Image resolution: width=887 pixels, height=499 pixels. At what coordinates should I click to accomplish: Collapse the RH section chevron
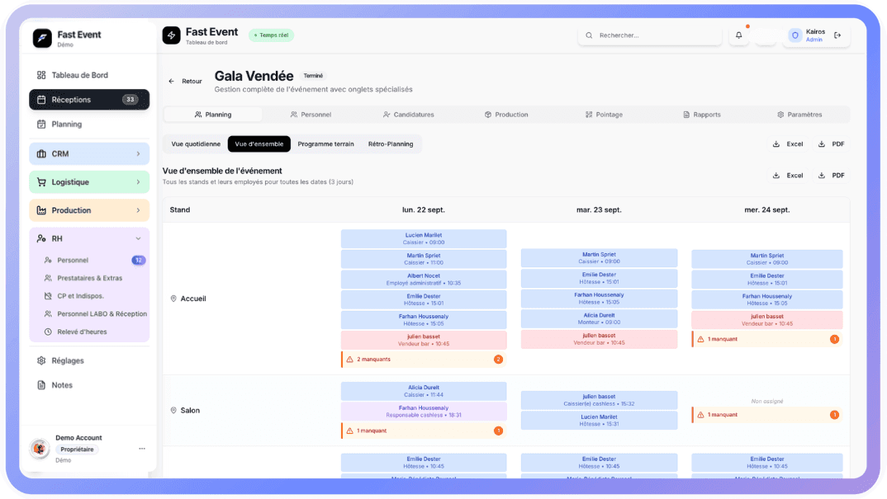click(x=139, y=238)
